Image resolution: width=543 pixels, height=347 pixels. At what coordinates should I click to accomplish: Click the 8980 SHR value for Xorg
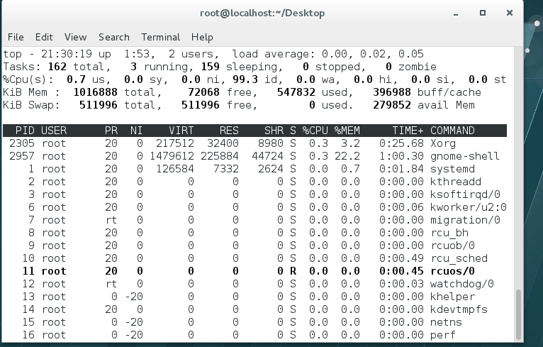[271, 143]
